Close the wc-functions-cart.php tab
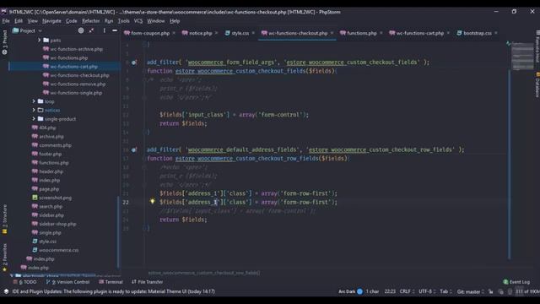The height and width of the screenshot is (304, 540). pos(448,33)
